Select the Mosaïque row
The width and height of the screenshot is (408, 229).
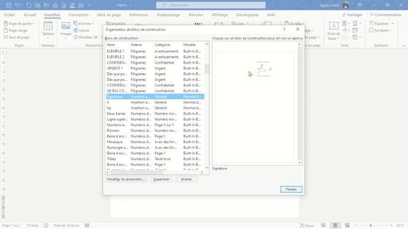tap(155, 142)
